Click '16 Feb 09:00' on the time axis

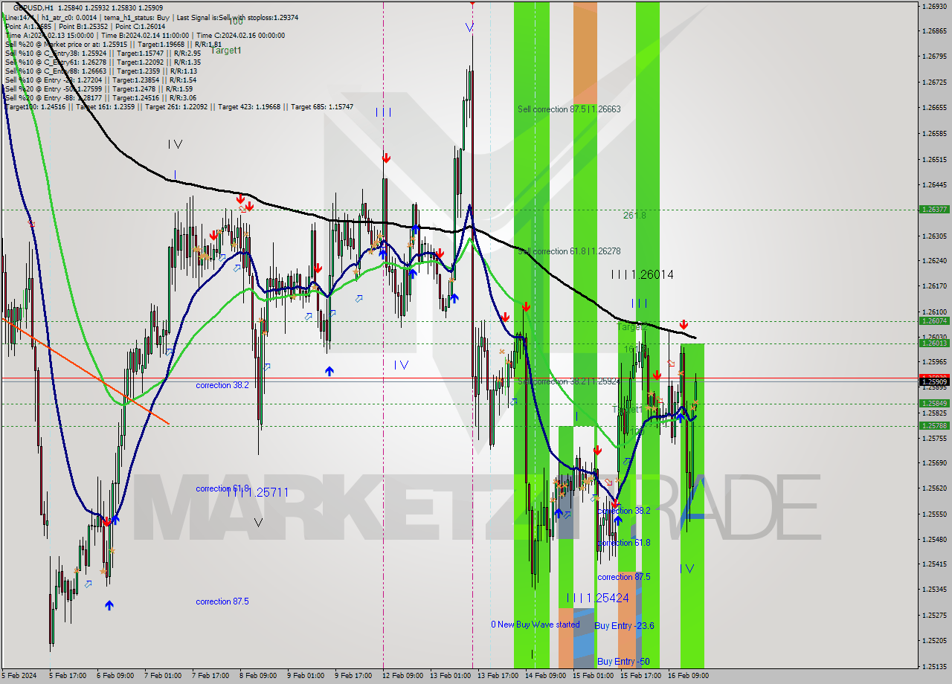click(688, 676)
